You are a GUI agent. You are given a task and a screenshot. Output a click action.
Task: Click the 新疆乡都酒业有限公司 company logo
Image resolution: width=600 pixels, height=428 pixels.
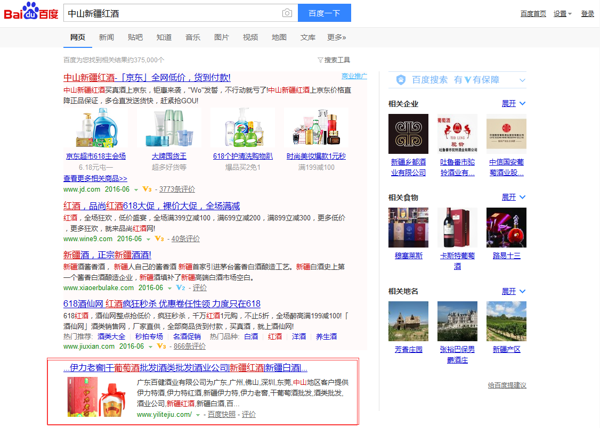pyautogui.click(x=408, y=134)
